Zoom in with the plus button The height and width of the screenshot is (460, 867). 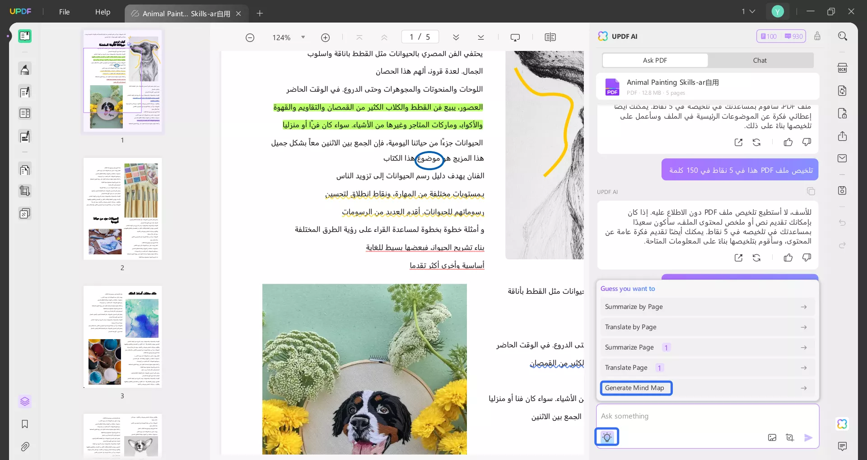pos(325,37)
